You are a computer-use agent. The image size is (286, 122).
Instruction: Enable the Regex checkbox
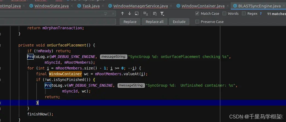click(x=244, y=13)
